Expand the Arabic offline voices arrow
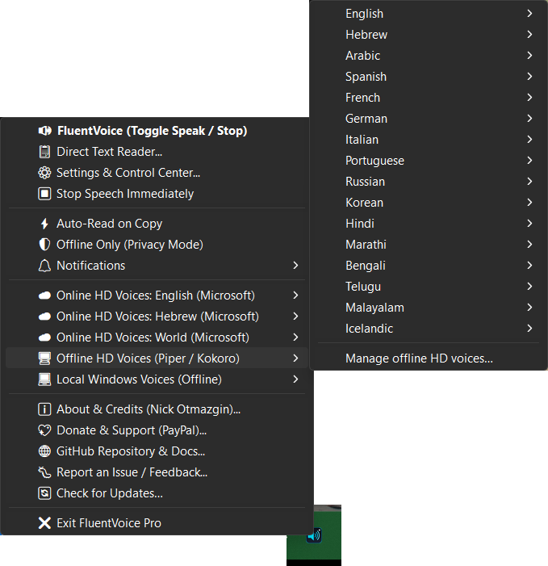 pyautogui.click(x=529, y=55)
